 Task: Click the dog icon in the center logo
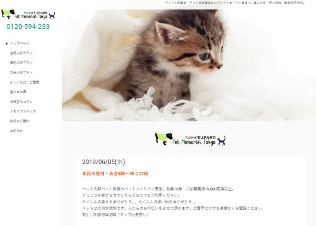(x=164, y=139)
